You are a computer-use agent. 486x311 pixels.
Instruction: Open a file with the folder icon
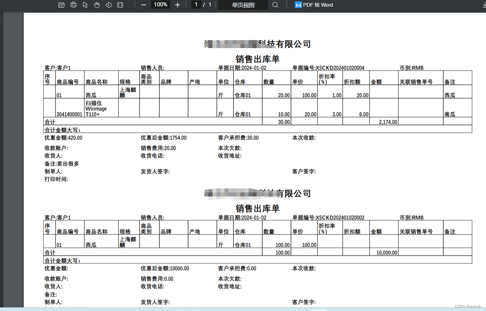[61, 5]
